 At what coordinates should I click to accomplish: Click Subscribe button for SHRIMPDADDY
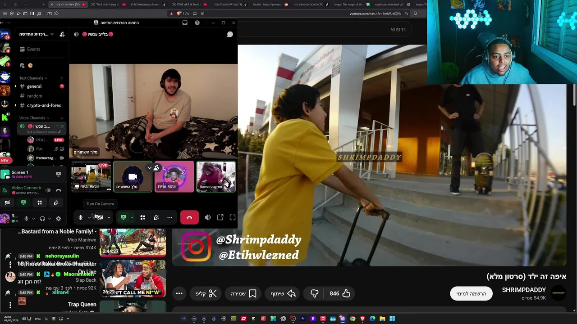pyautogui.click(x=471, y=294)
